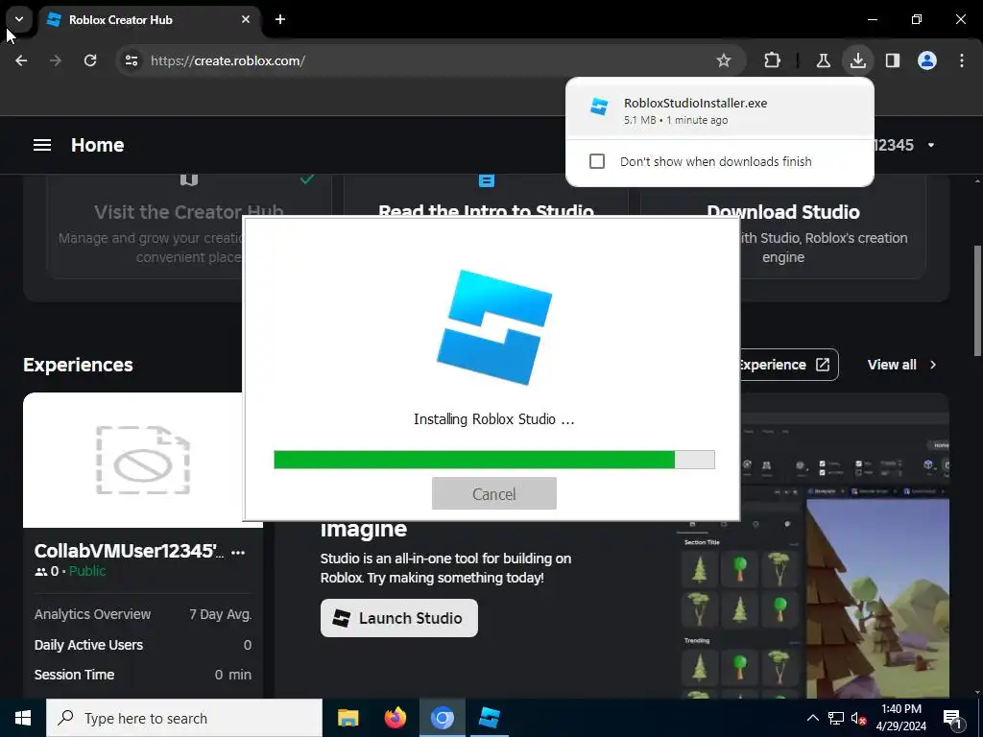Click the Windows taskbar search box
This screenshot has width=983, height=737.
coord(184,718)
